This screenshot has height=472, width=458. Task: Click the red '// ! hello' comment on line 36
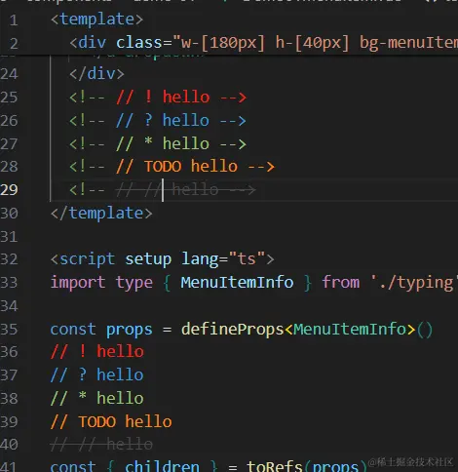[97, 352]
